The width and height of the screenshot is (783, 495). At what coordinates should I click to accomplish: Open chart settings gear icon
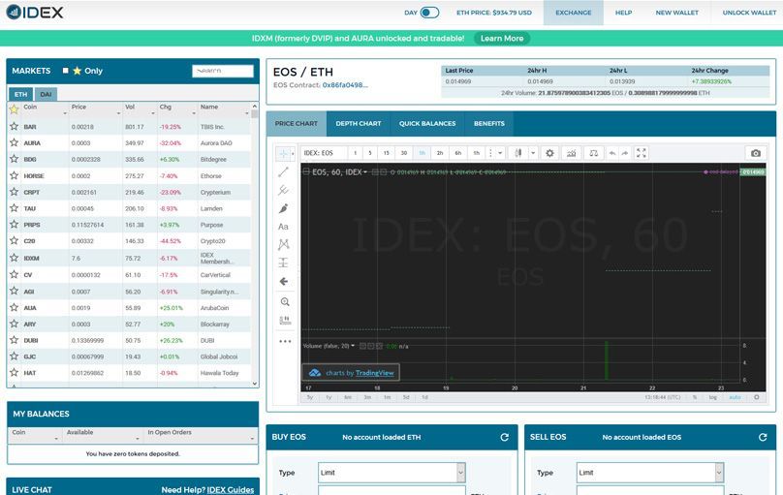549,153
